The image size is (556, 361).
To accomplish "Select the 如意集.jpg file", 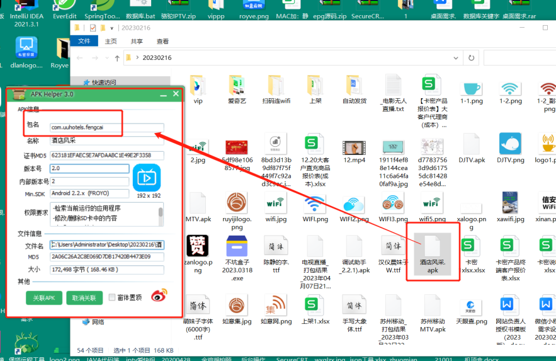I will pos(237,310).
